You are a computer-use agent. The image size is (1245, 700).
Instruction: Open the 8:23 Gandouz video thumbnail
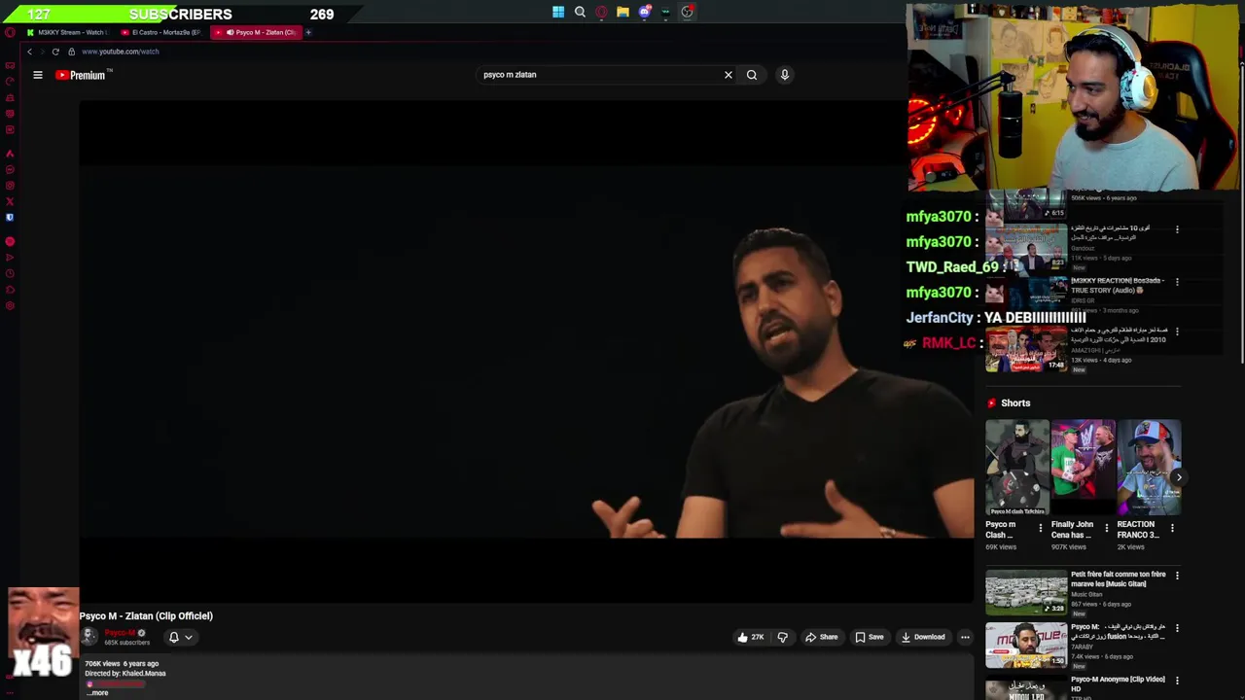pos(1026,248)
